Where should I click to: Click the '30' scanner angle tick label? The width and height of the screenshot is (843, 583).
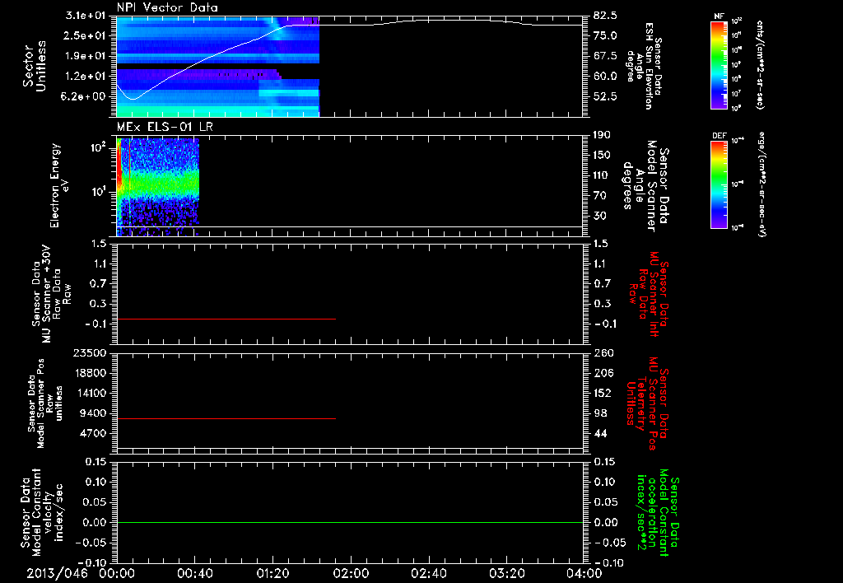(x=599, y=216)
